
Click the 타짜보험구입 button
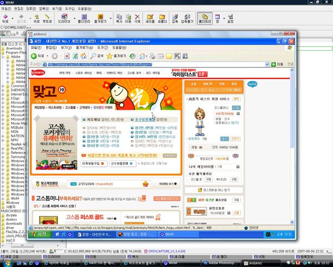(93, 164)
